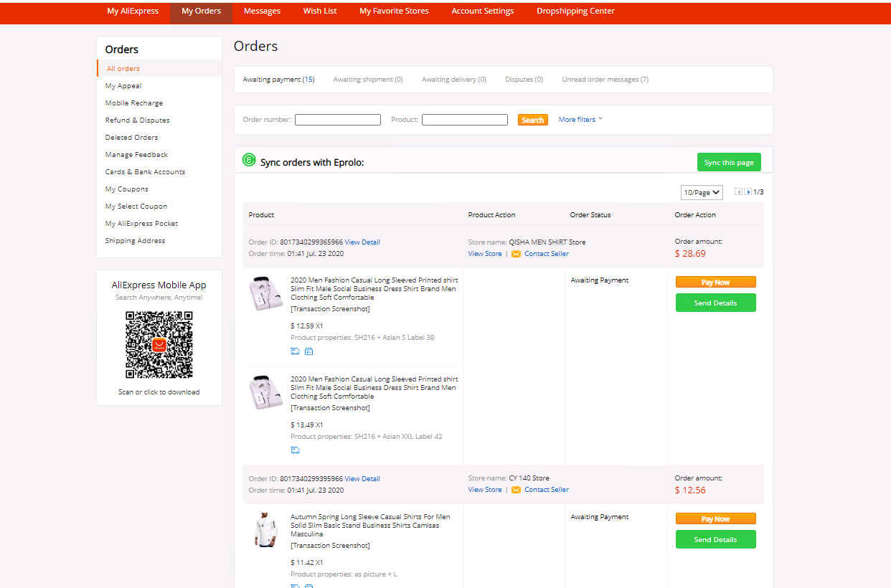Open My AliExpress Pocket in the sidebar
The width and height of the screenshot is (891, 588).
141,224
